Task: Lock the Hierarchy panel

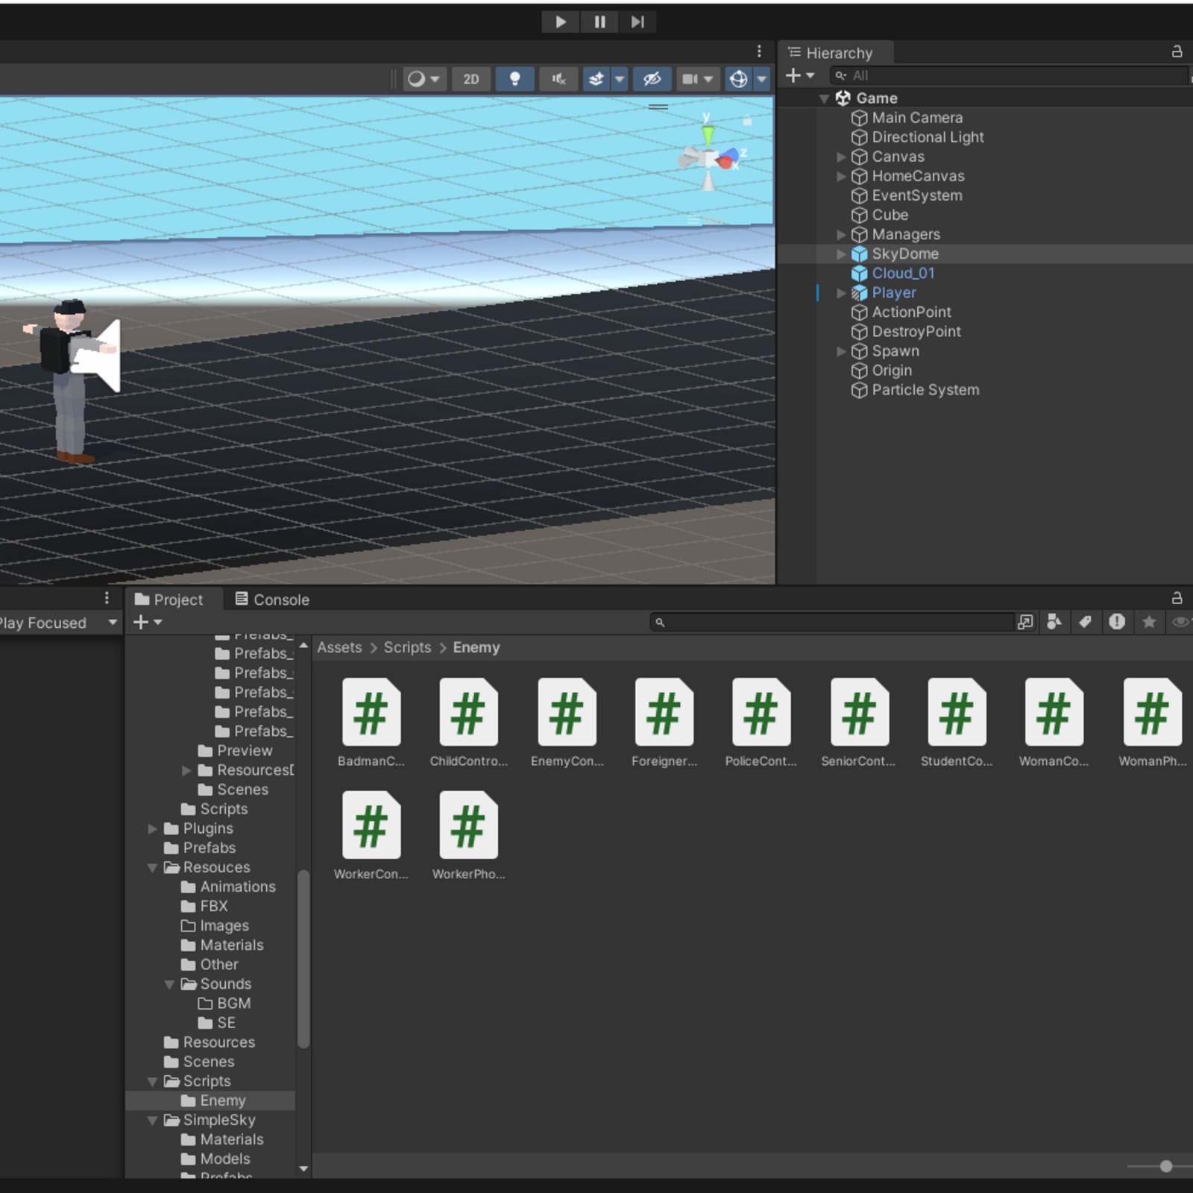Action: pyautogui.click(x=1177, y=51)
